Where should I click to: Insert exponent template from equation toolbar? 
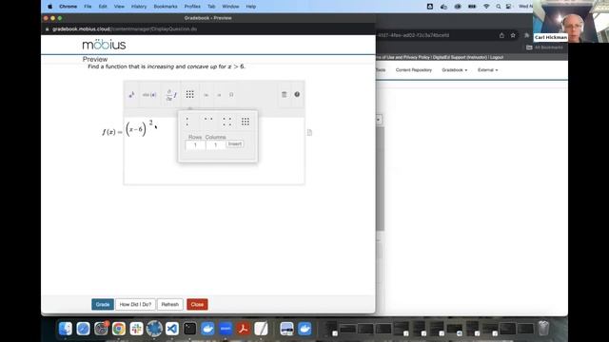point(131,95)
